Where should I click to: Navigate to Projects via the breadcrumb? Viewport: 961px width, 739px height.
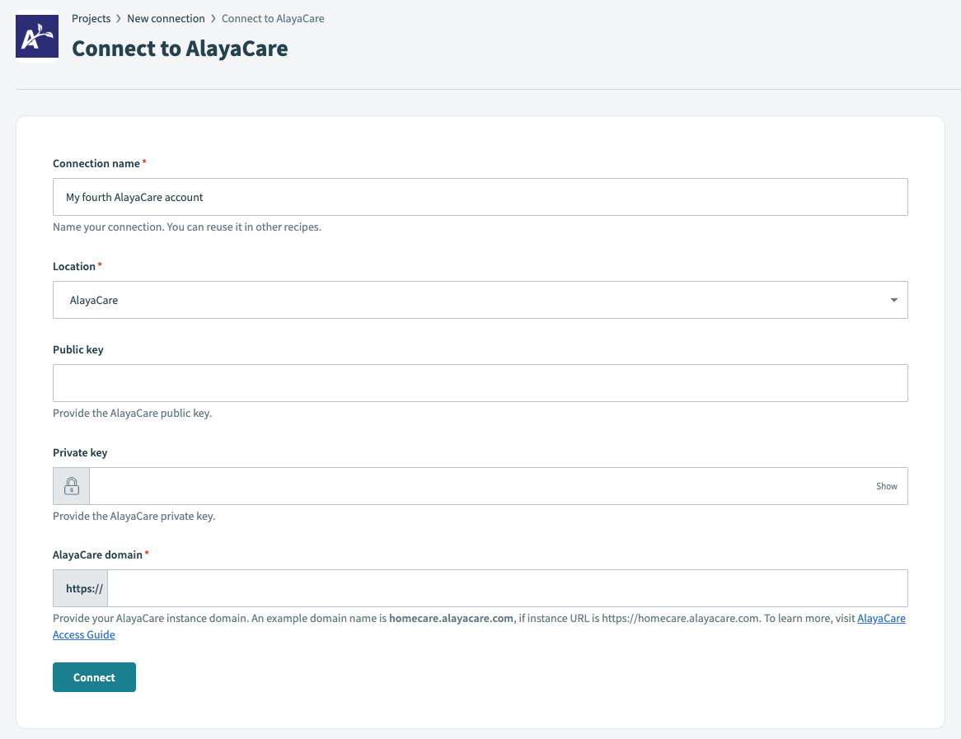(x=91, y=18)
